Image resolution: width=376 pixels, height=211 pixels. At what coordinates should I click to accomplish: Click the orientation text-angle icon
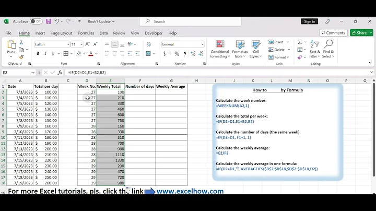130,44
